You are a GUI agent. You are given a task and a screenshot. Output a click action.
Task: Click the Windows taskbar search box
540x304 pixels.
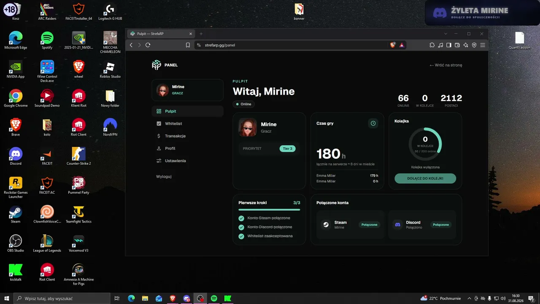click(x=62, y=298)
